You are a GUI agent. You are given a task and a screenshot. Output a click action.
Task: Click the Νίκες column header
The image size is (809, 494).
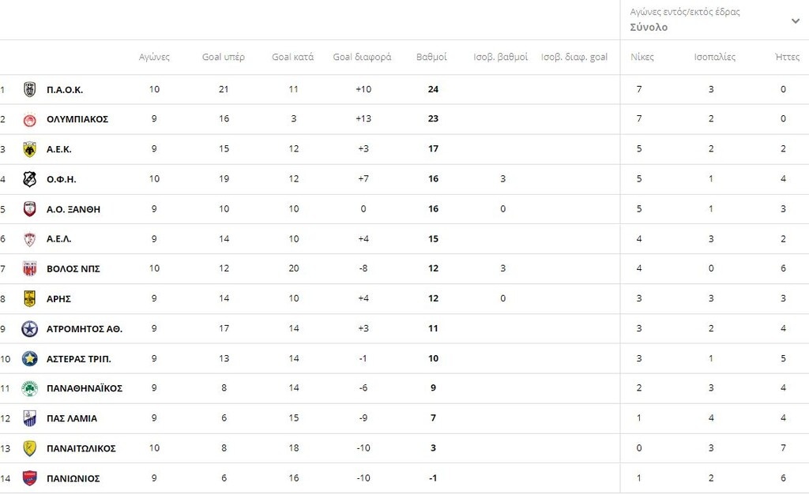pos(642,57)
